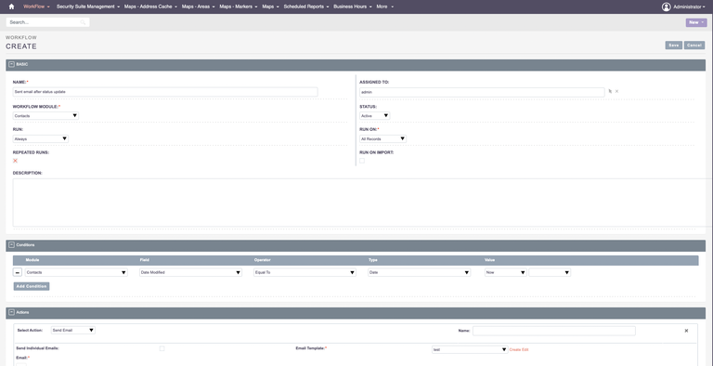Collapse the Basic panel
Screen dimensions: 713x366
pyautogui.click(x=12, y=65)
